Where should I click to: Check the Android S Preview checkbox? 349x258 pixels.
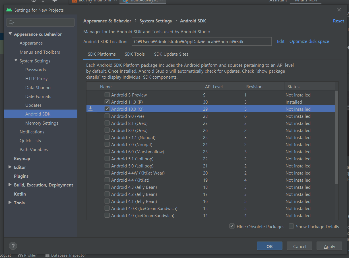[107, 95]
